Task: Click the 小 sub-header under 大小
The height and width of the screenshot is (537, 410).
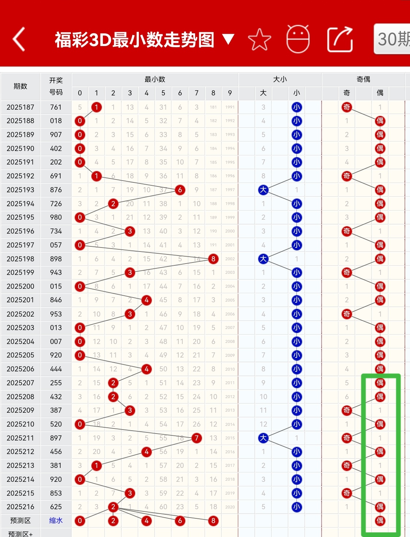Action: (x=297, y=93)
